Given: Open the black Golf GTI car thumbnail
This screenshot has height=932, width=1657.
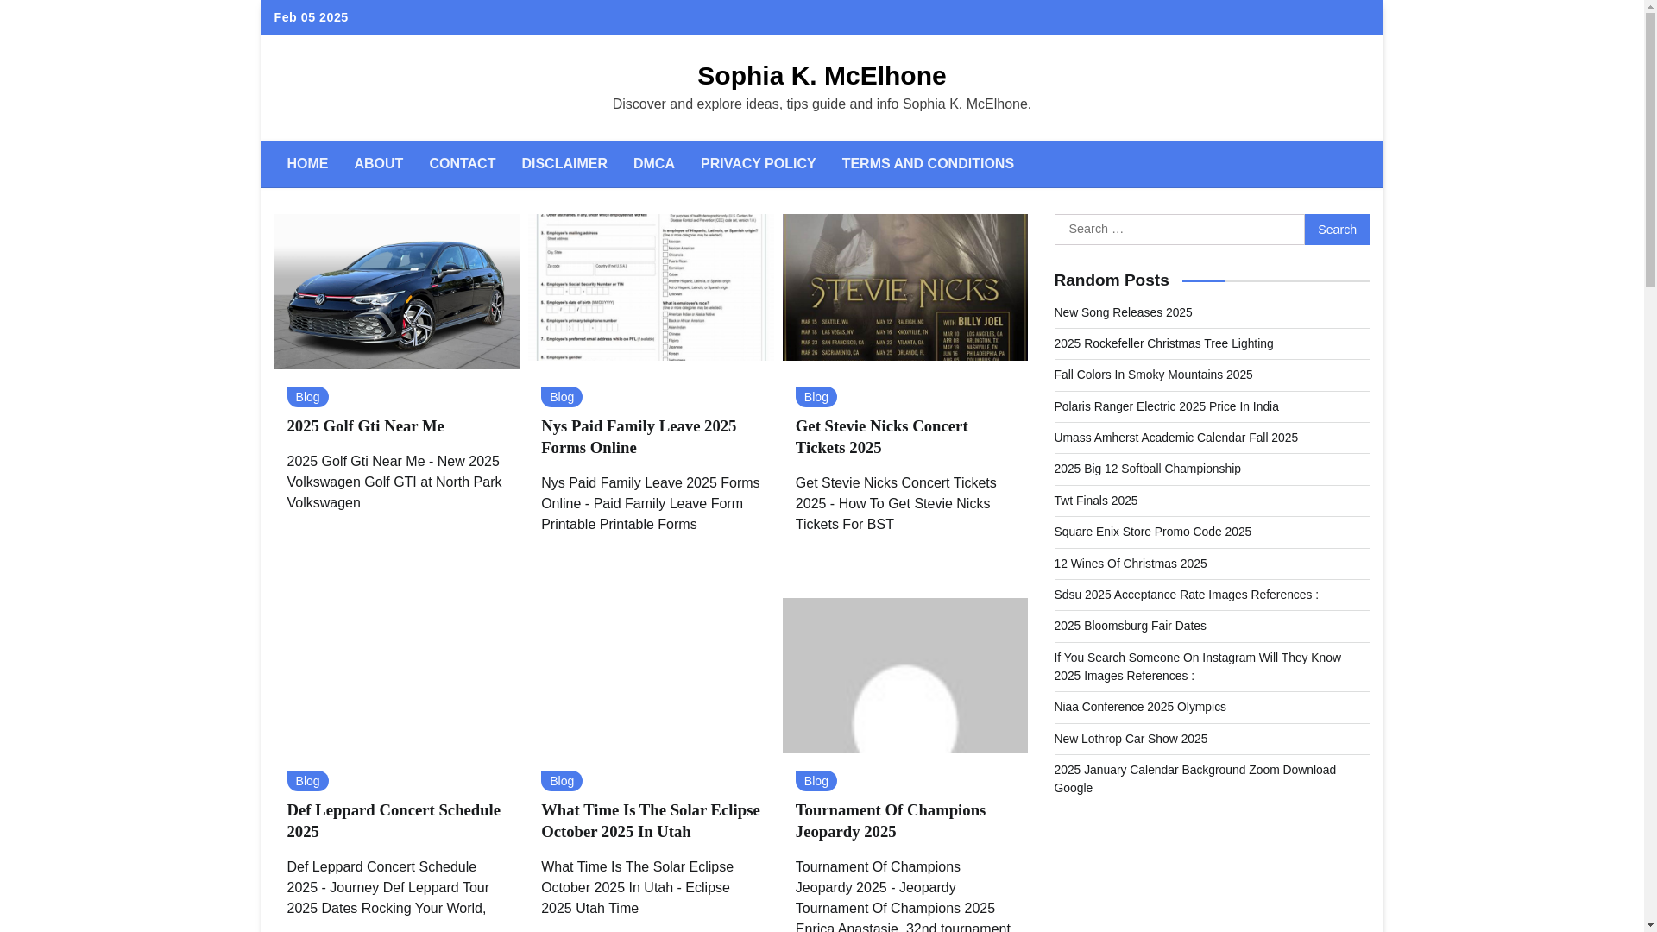Looking at the screenshot, I should (x=397, y=292).
